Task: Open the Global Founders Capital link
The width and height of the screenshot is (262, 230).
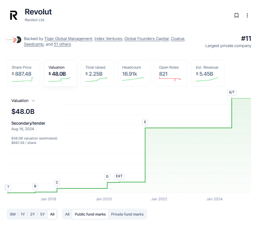Action: point(147,39)
